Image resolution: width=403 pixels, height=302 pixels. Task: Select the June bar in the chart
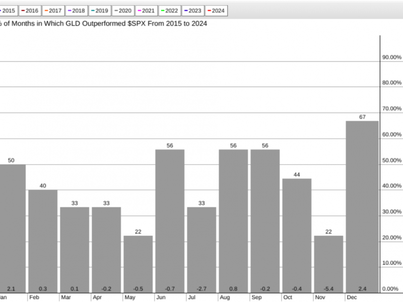tap(170, 221)
